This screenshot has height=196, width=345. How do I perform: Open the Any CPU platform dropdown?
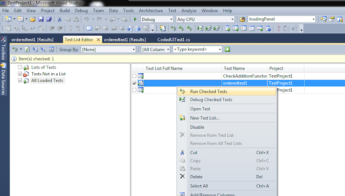pos(232,19)
